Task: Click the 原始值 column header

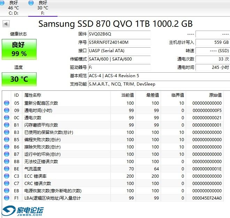Action: point(205,95)
